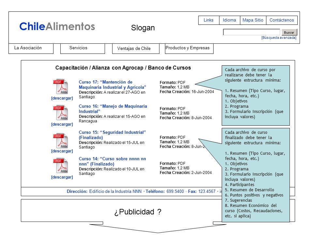
Task: Select the Productos y Empresas navigation tab
Action: (x=189, y=49)
